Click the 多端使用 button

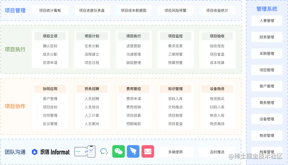[x=176, y=152]
